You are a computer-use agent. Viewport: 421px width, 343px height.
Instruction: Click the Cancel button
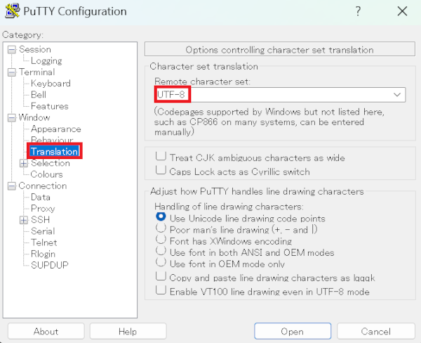click(375, 332)
